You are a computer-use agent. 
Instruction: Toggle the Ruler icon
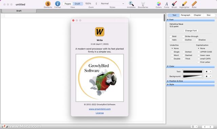[194, 4]
